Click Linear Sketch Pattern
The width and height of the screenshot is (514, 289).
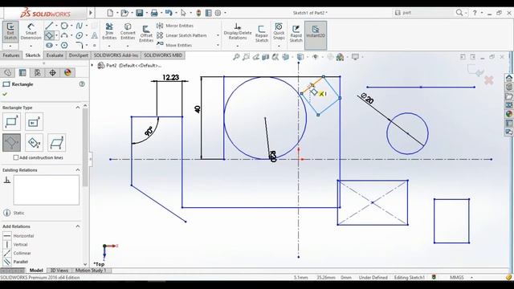[182, 35]
